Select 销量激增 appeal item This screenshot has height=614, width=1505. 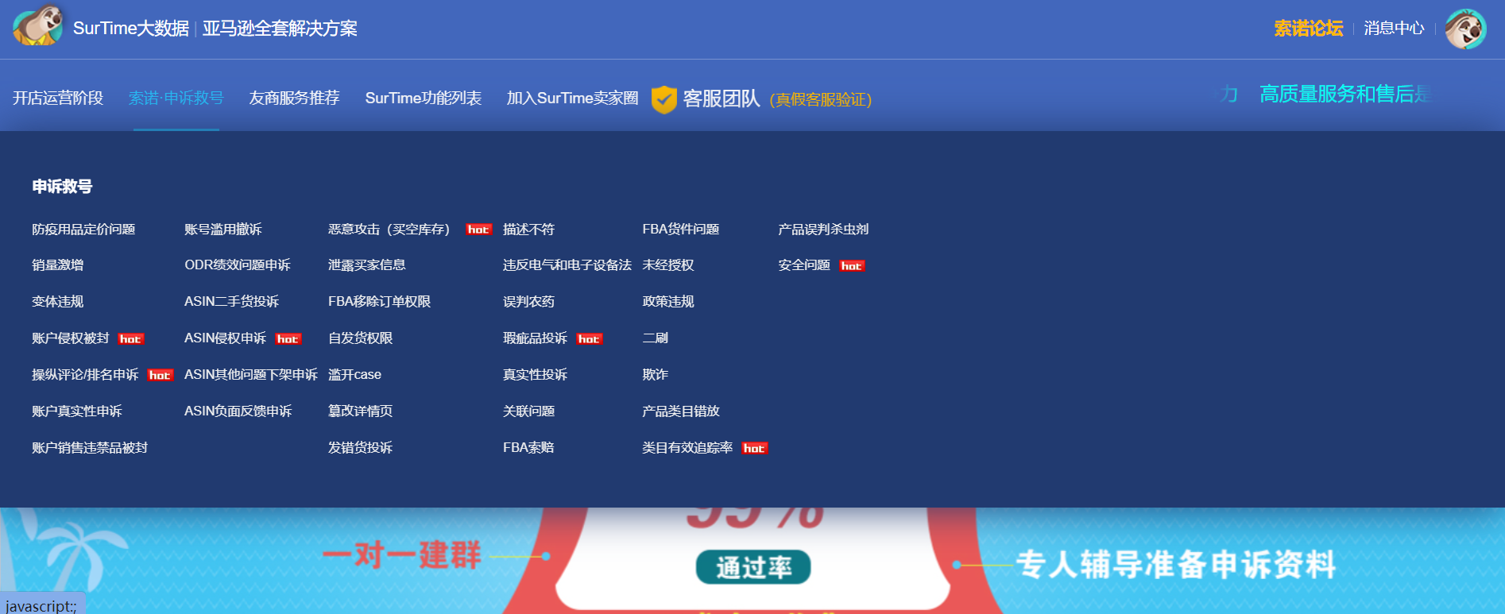point(58,265)
